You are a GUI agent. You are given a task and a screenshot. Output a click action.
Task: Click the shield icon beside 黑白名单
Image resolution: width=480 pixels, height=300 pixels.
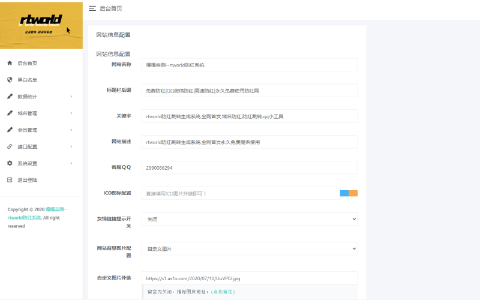[x=10, y=80]
